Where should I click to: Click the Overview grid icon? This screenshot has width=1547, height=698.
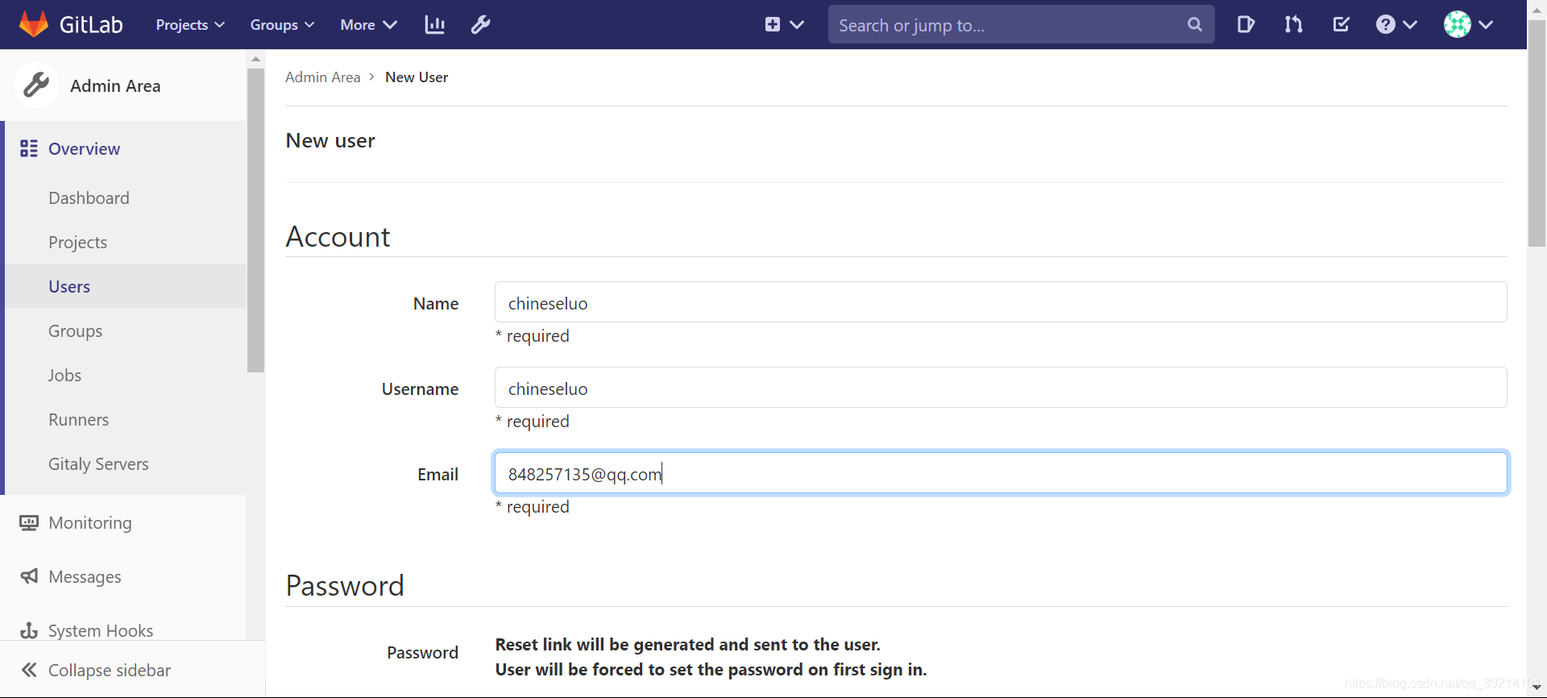tap(29, 149)
